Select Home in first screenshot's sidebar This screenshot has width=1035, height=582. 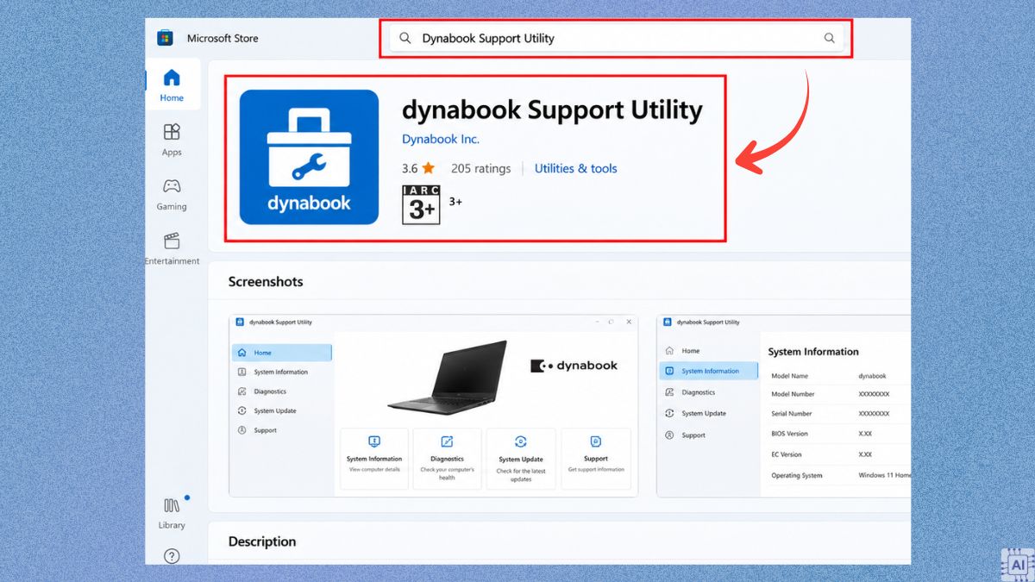[x=282, y=353]
